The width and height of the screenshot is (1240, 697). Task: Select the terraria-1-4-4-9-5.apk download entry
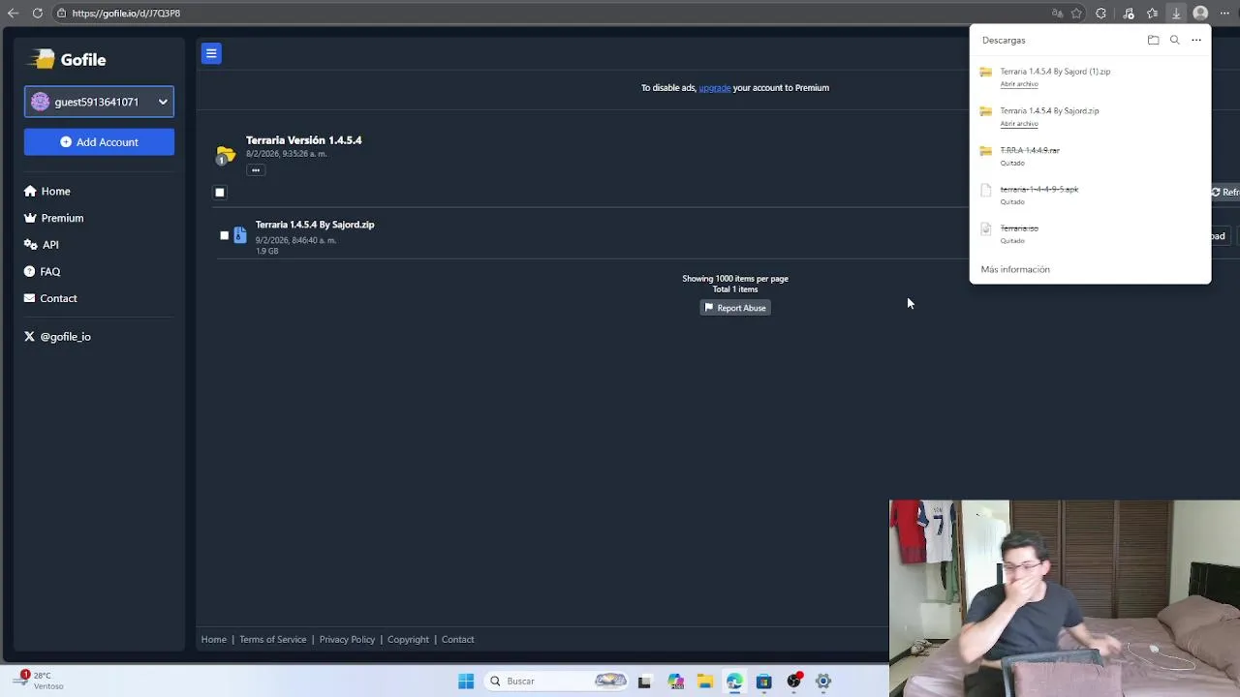click(x=1090, y=195)
